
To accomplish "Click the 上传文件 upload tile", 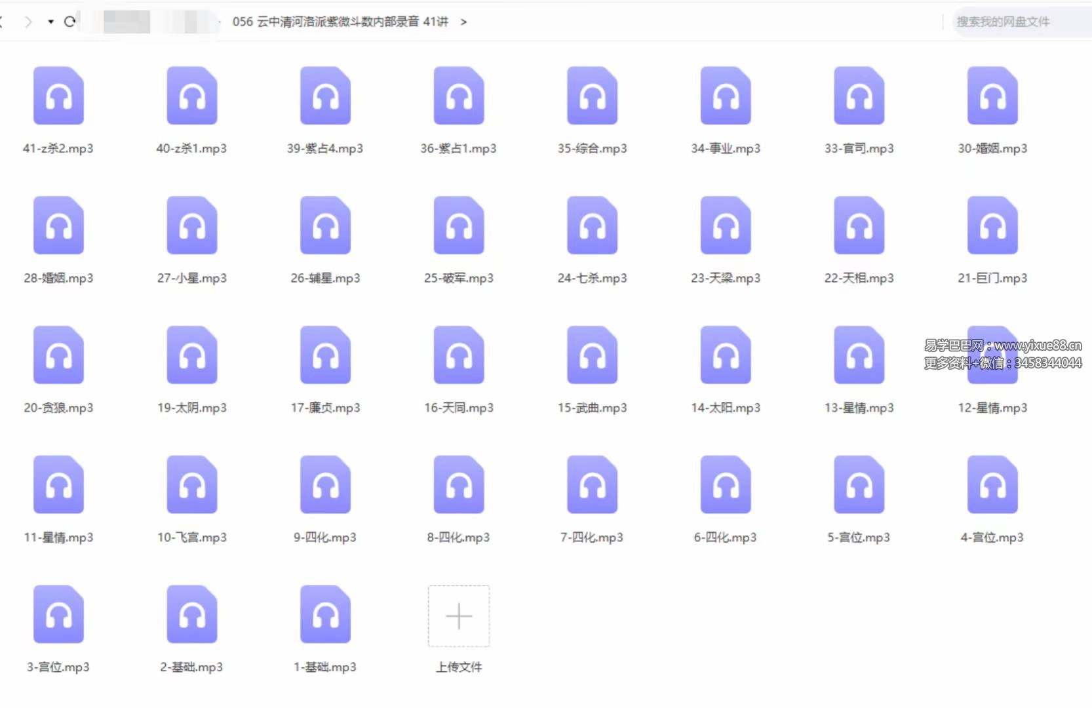I will coord(459,616).
